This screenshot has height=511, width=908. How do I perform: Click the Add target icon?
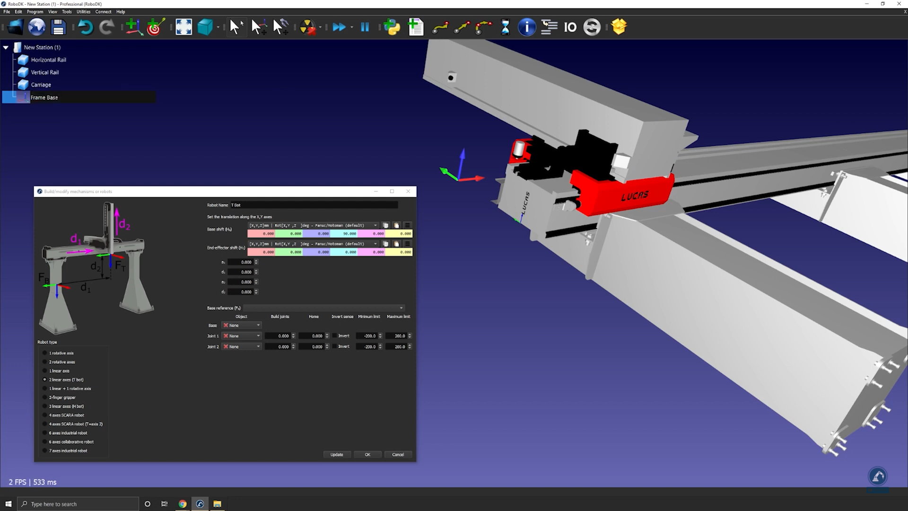155,27
